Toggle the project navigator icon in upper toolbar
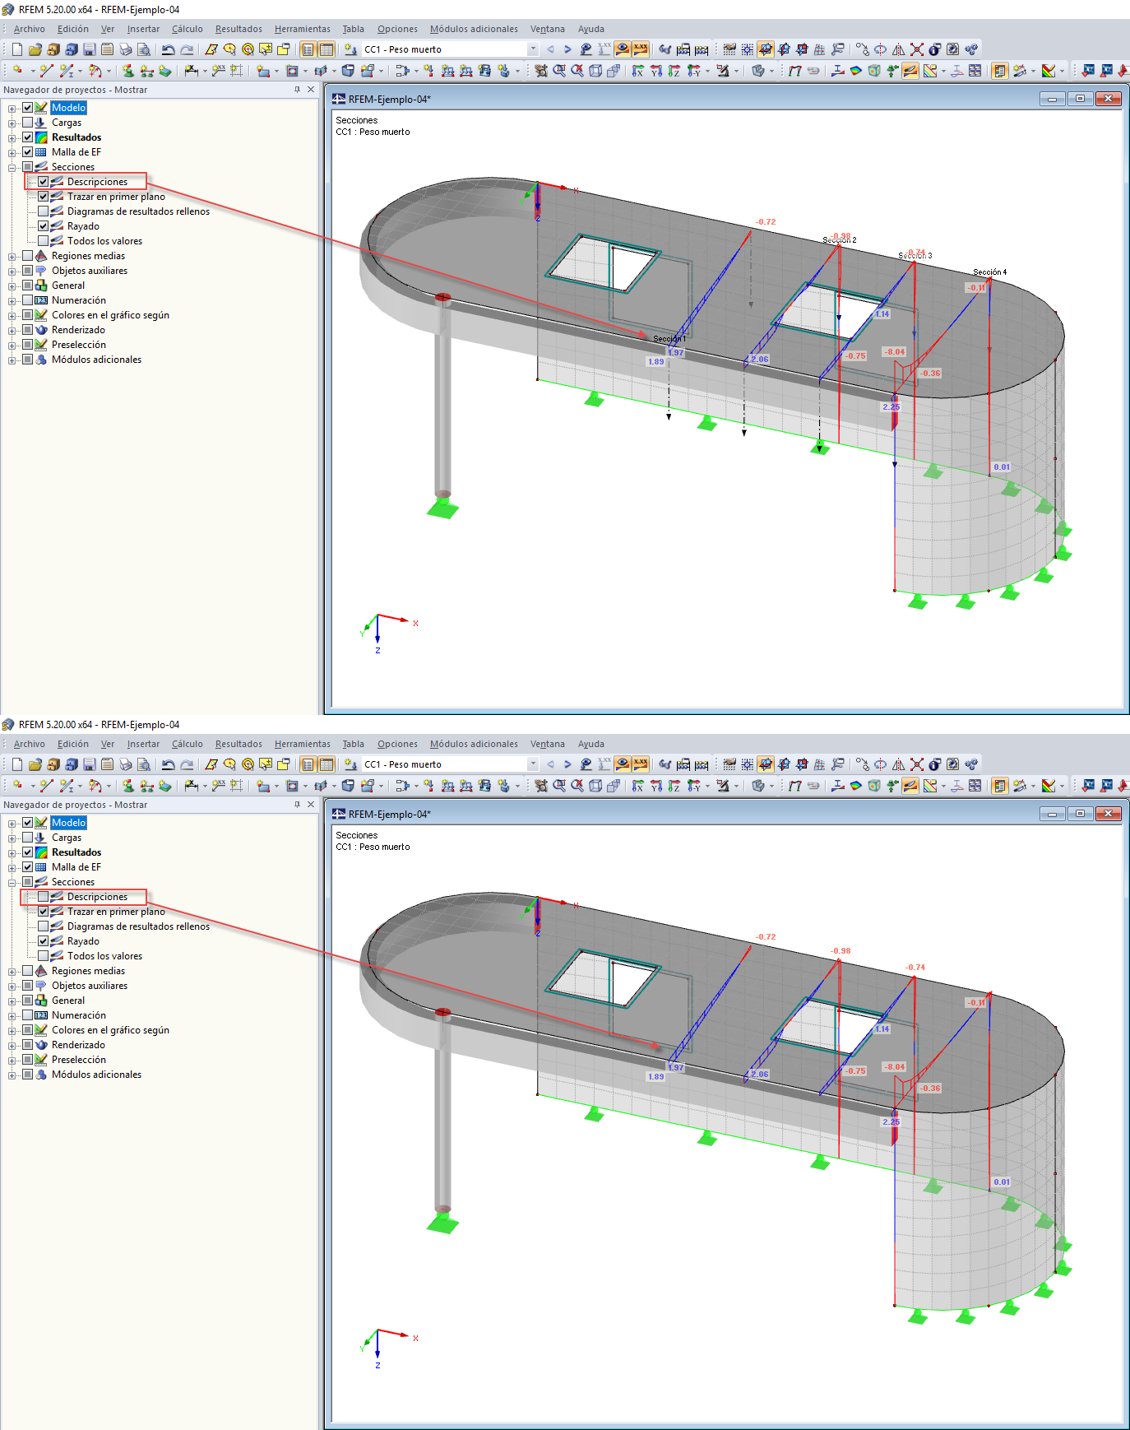The image size is (1130, 1430). tap(308, 49)
